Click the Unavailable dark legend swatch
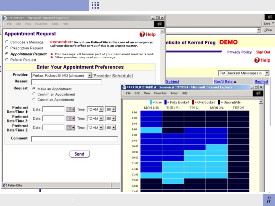This screenshot has height=206, width=275. (219, 102)
